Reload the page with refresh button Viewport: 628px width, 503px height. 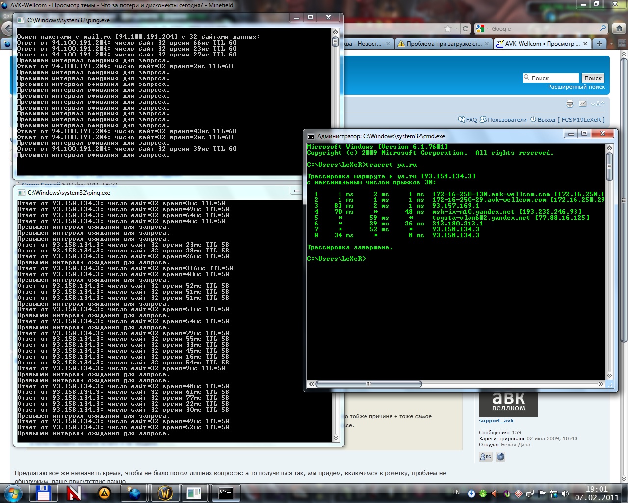pyautogui.click(x=466, y=28)
